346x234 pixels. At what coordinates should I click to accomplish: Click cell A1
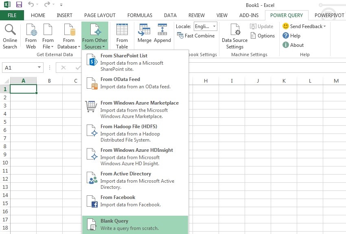tap(23, 89)
